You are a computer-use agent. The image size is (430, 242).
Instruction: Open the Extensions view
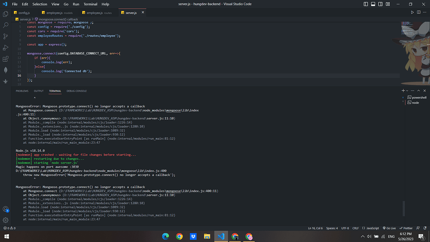[x=5, y=59]
